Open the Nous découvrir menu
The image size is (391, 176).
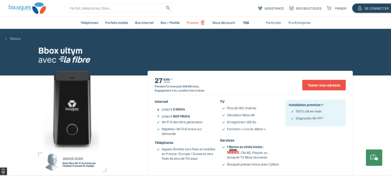coord(224,22)
